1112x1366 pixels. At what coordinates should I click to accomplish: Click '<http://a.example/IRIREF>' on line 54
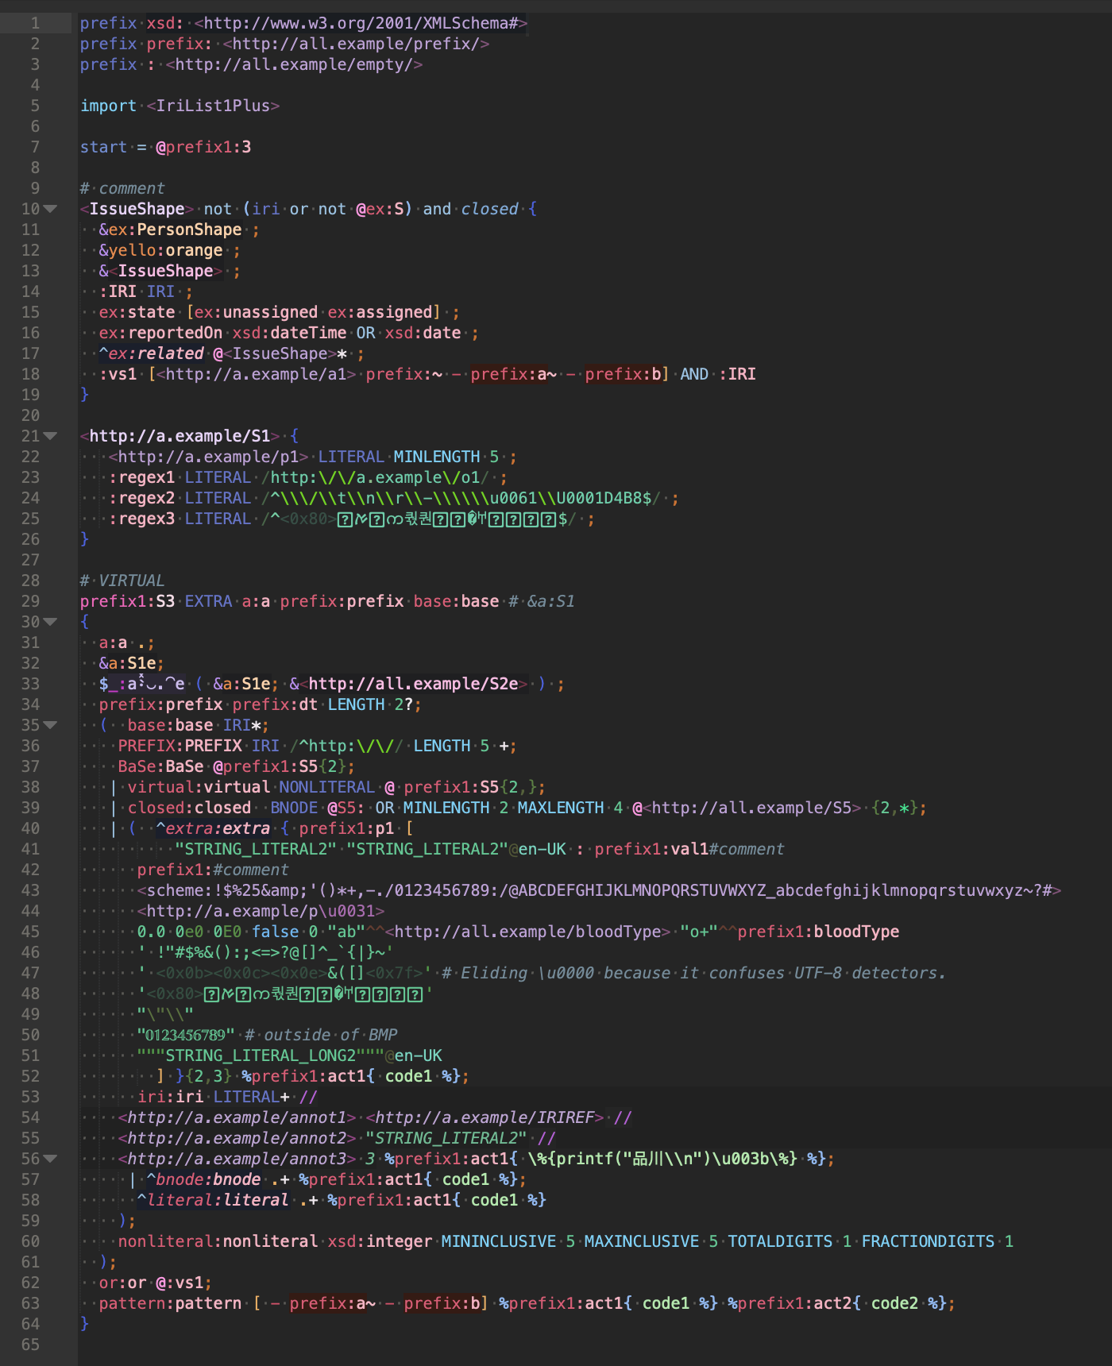(485, 1117)
